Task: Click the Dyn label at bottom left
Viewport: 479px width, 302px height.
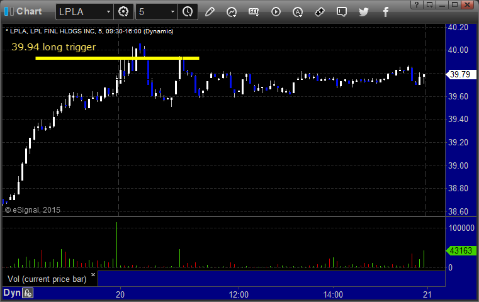Action: pyautogui.click(x=12, y=293)
